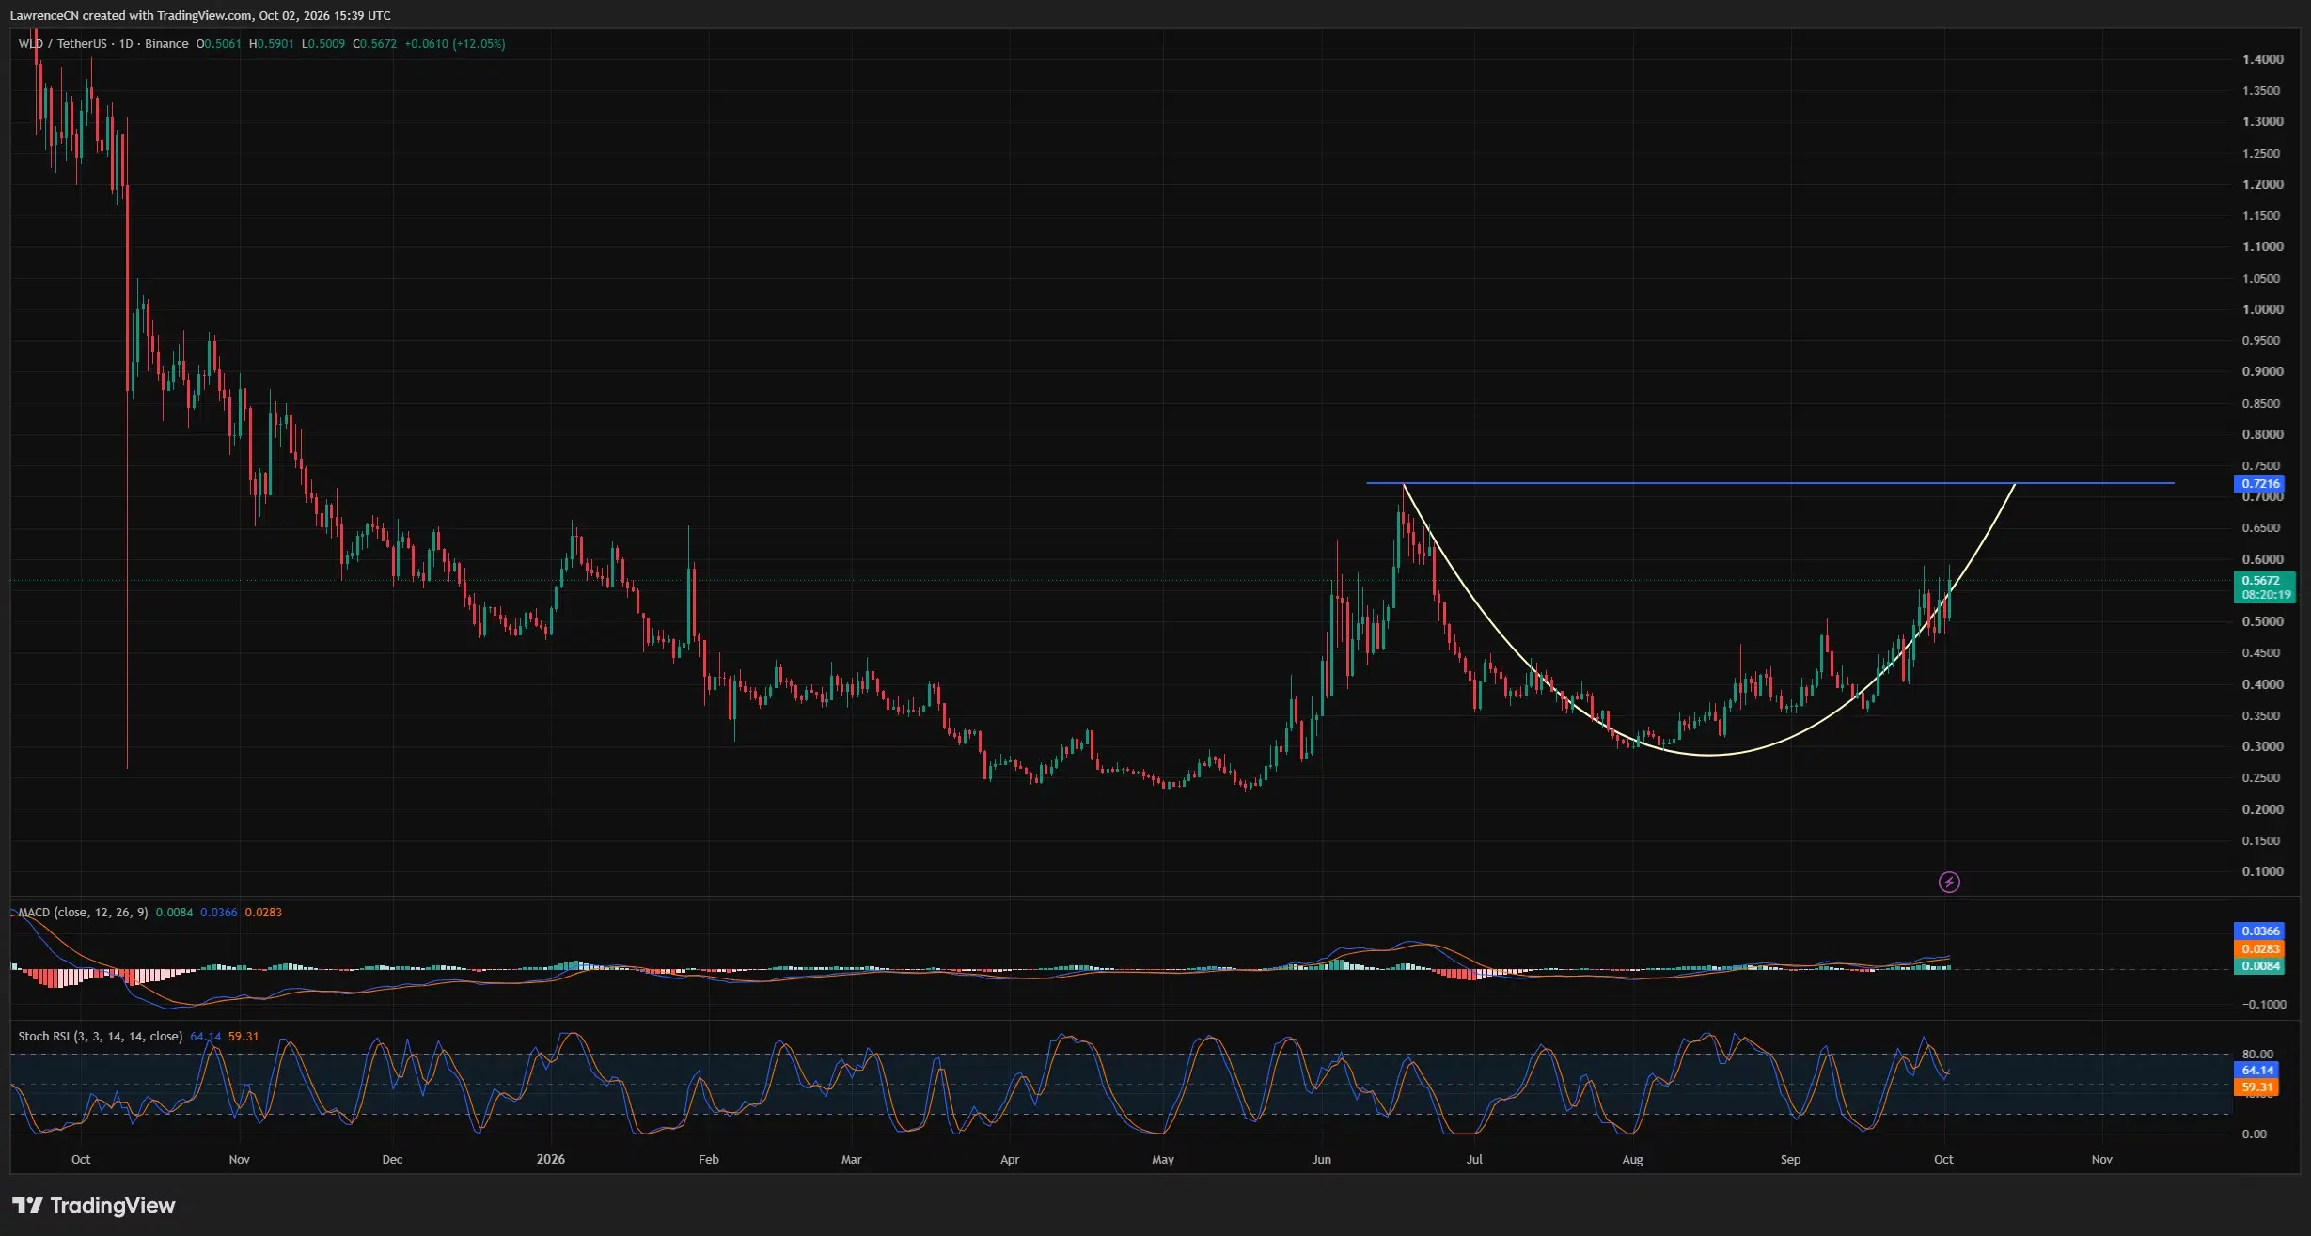Viewport: 2311px width, 1236px height.
Task: Click the header text 'LawrenceCN created with TradingView.com'
Action: [131, 15]
